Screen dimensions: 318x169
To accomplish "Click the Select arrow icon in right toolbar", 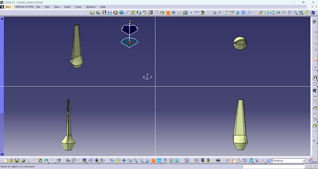I will (315, 59).
